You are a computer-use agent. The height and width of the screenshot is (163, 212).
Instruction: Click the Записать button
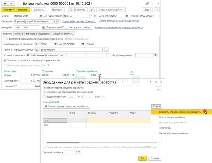(39, 10)
